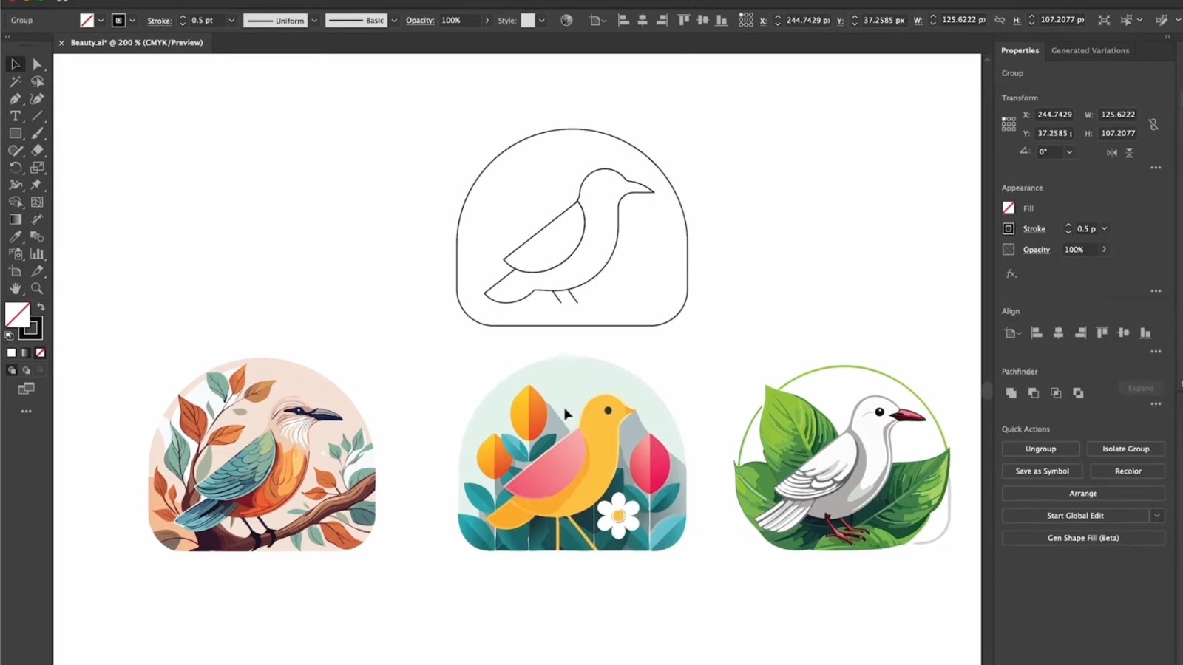
Task: Open the Stroke weight dropdown in control bar
Action: (x=231, y=20)
